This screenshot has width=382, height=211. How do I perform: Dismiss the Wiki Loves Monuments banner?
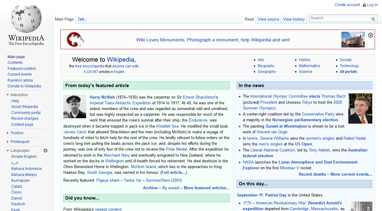[x=370, y=35]
